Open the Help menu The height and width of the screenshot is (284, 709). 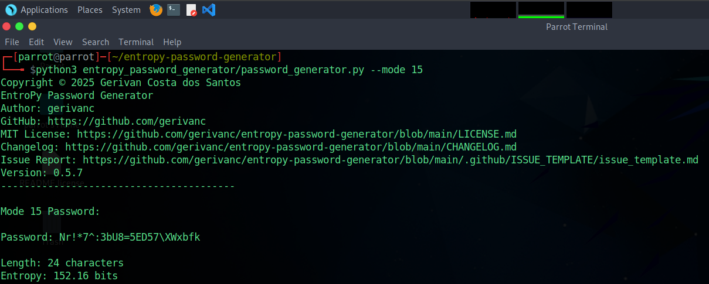click(172, 42)
